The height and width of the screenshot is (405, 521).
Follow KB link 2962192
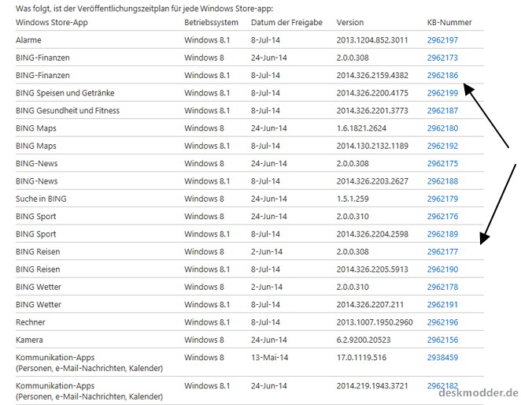point(442,146)
